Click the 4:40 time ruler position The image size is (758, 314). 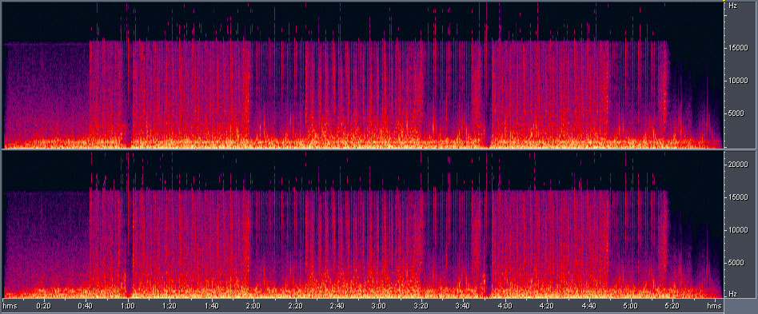coord(588,305)
